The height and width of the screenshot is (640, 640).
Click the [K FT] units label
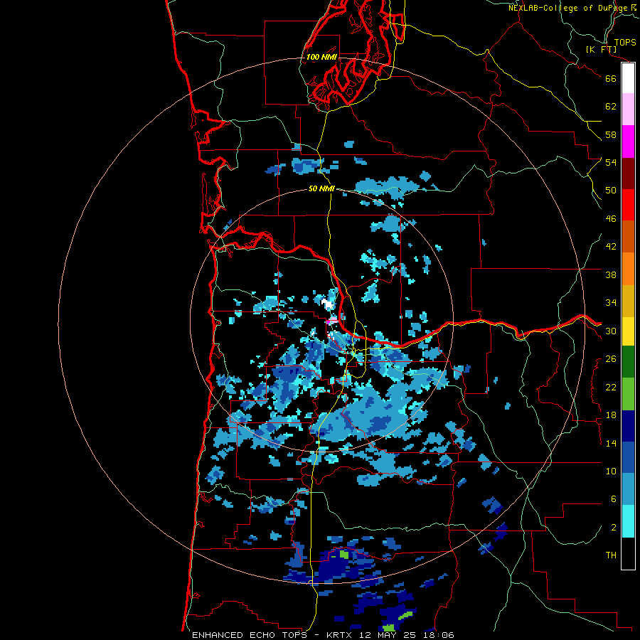(601, 49)
